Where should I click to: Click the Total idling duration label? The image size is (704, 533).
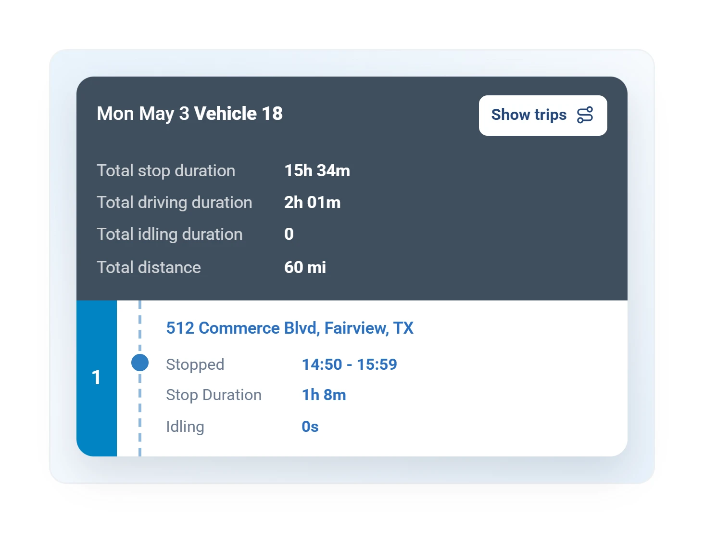(x=170, y=234)
